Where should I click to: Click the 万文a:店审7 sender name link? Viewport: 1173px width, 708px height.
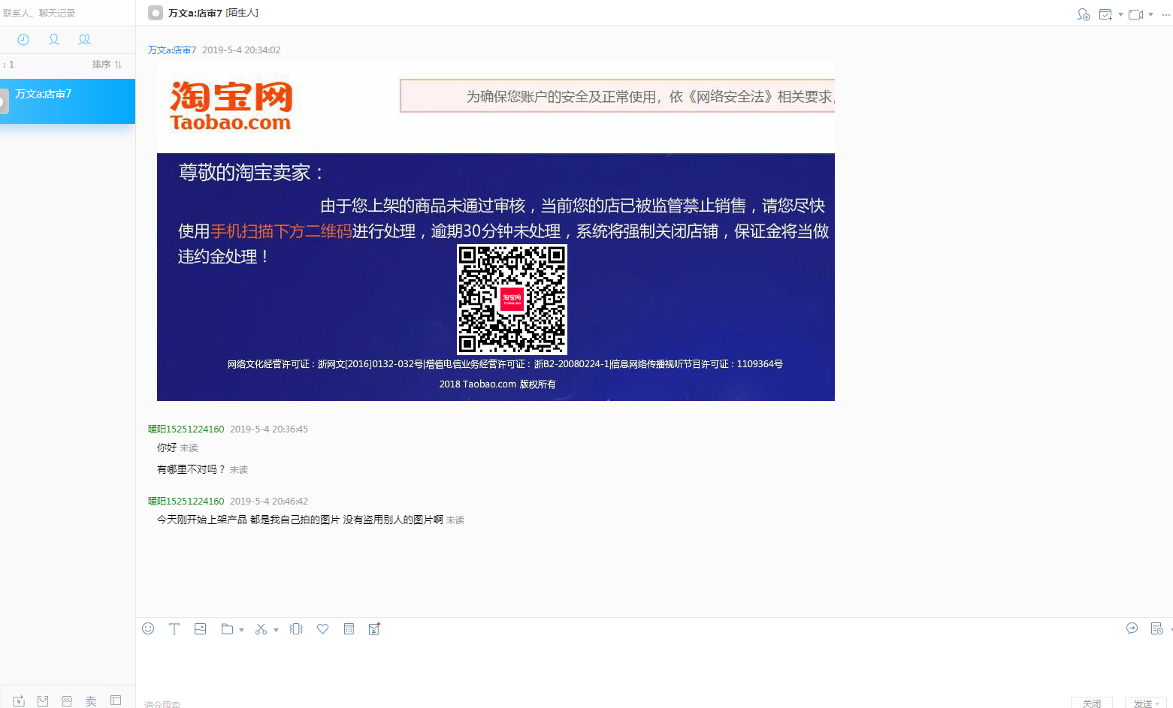click(x=172, y=50)
